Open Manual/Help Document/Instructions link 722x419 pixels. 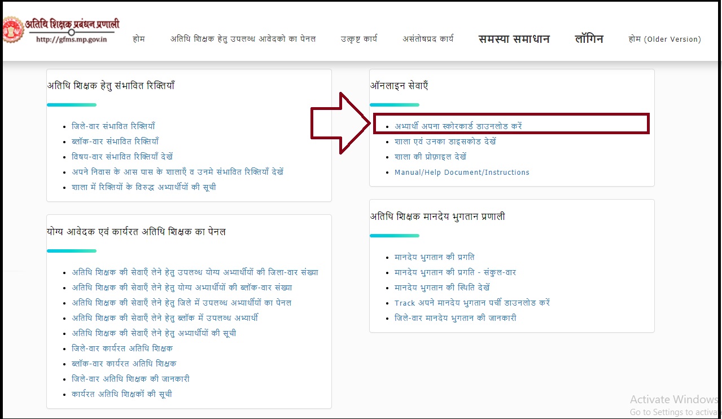pyautogui.click(x=462, y=173)
